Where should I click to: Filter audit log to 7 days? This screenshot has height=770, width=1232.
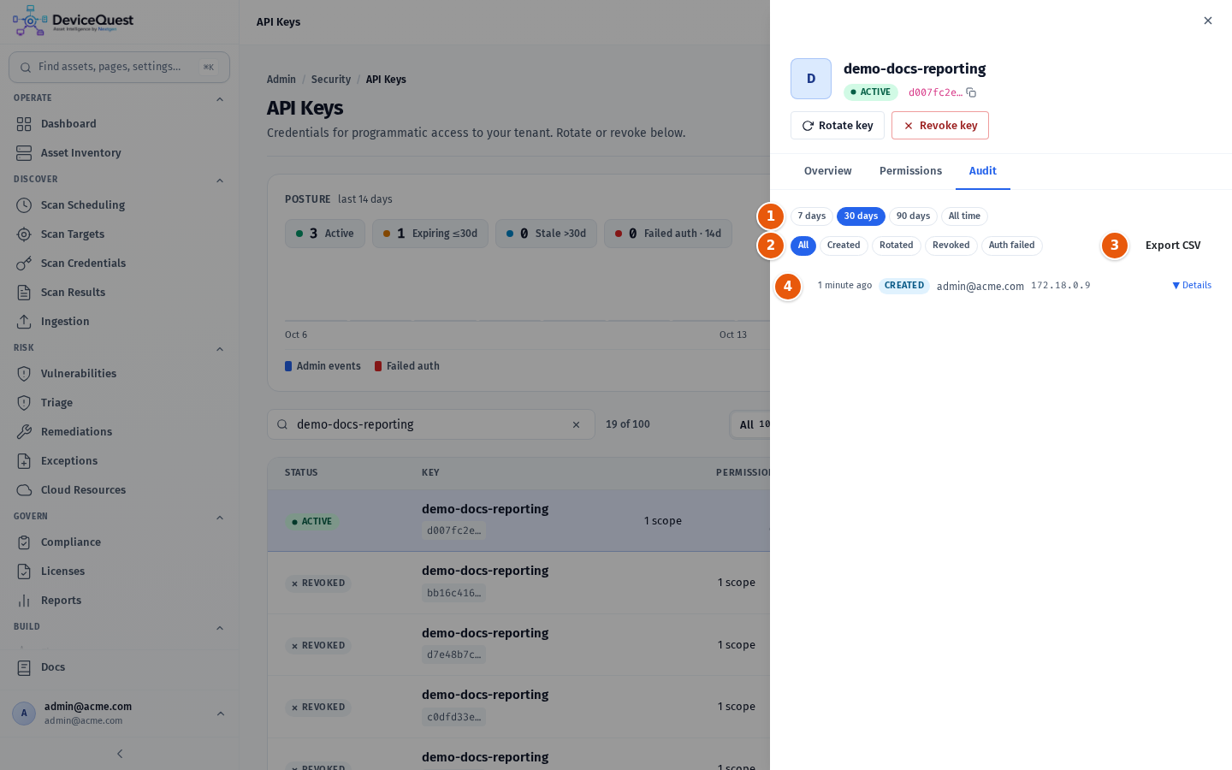(x=811, y=216)
